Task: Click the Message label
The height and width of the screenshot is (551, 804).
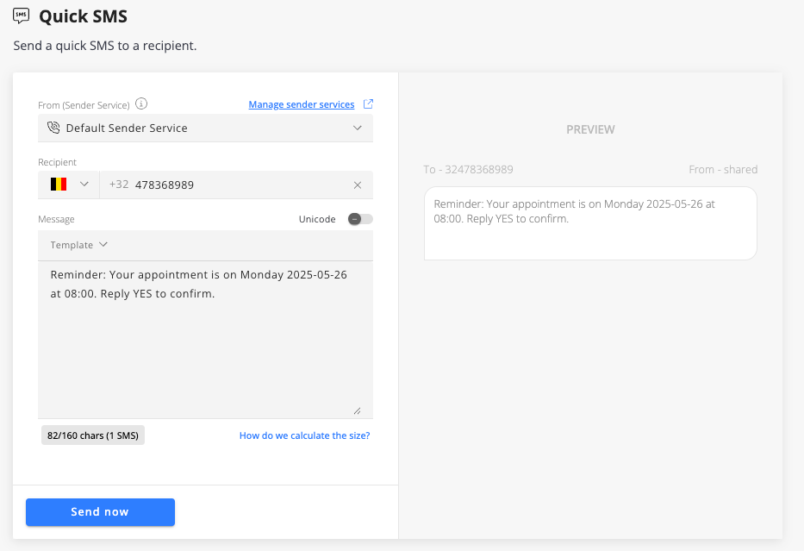Action: coord(56,219)
